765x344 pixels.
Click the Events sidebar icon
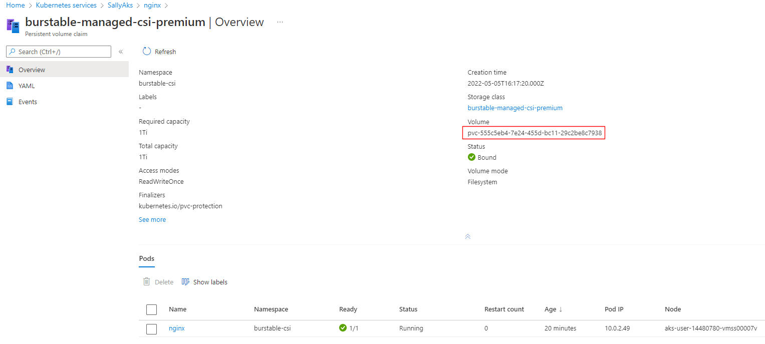pyautogui.click(x=10, y=102)
